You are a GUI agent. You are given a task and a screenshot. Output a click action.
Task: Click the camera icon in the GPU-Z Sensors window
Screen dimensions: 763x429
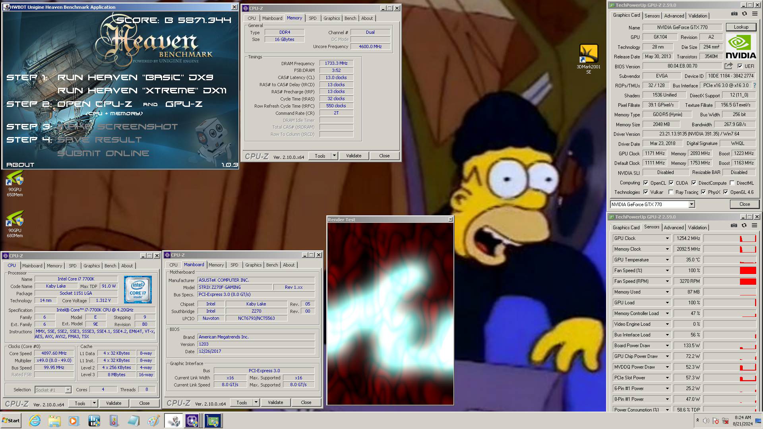[x=734, y=226]
